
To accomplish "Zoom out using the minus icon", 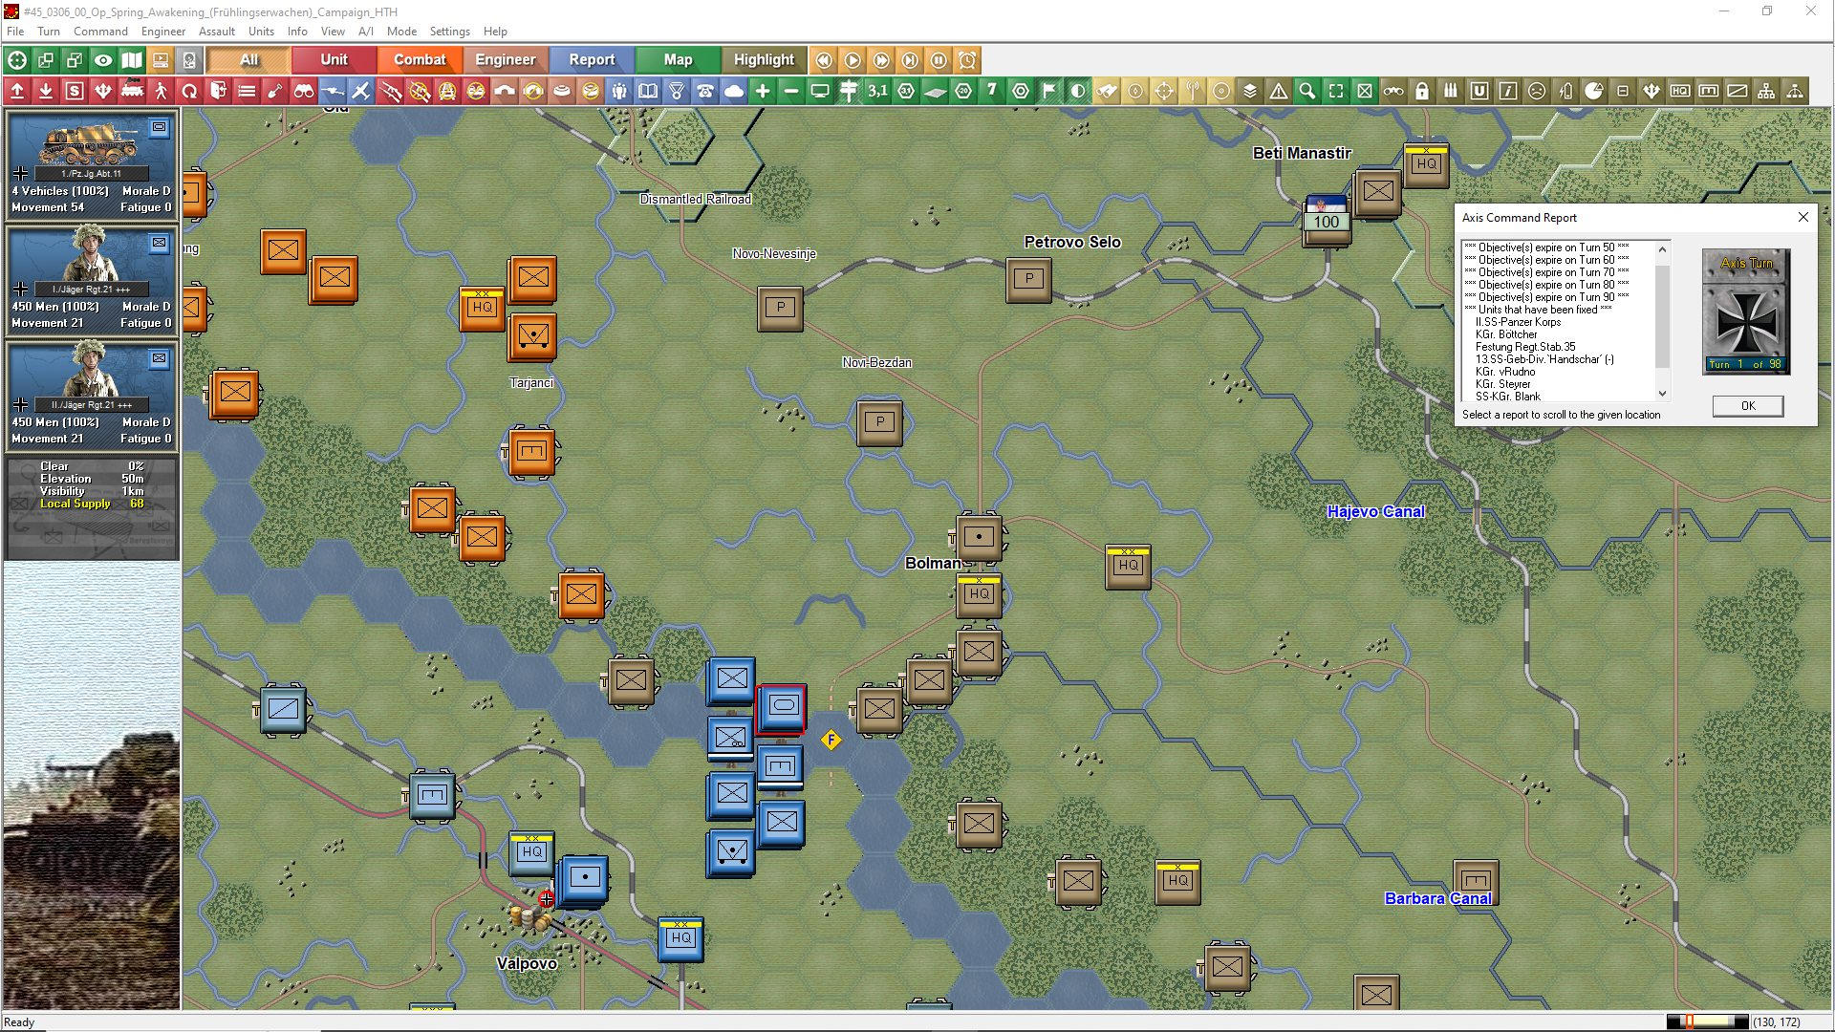I will pyautogui.click(x=791, y=91).
